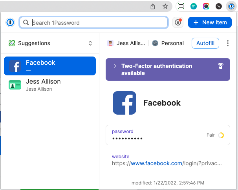Bookmark page with the star icon

point(165,6)
